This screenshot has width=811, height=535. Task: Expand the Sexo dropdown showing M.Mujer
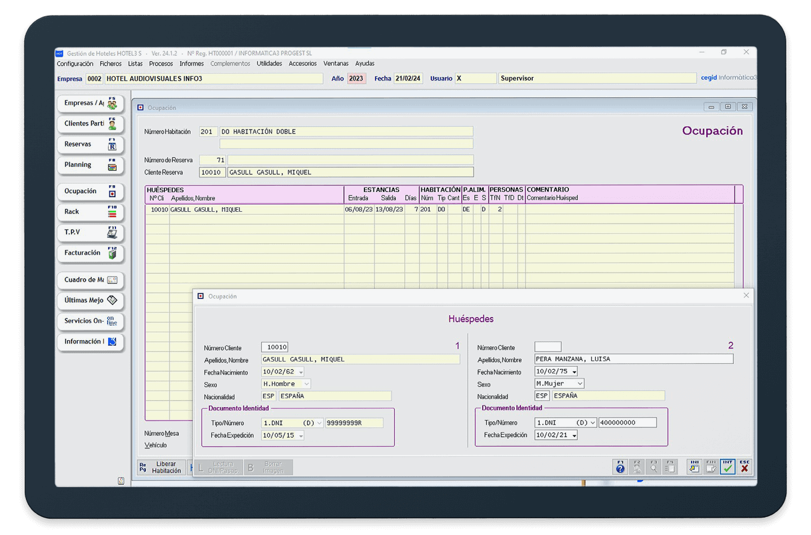580,384
